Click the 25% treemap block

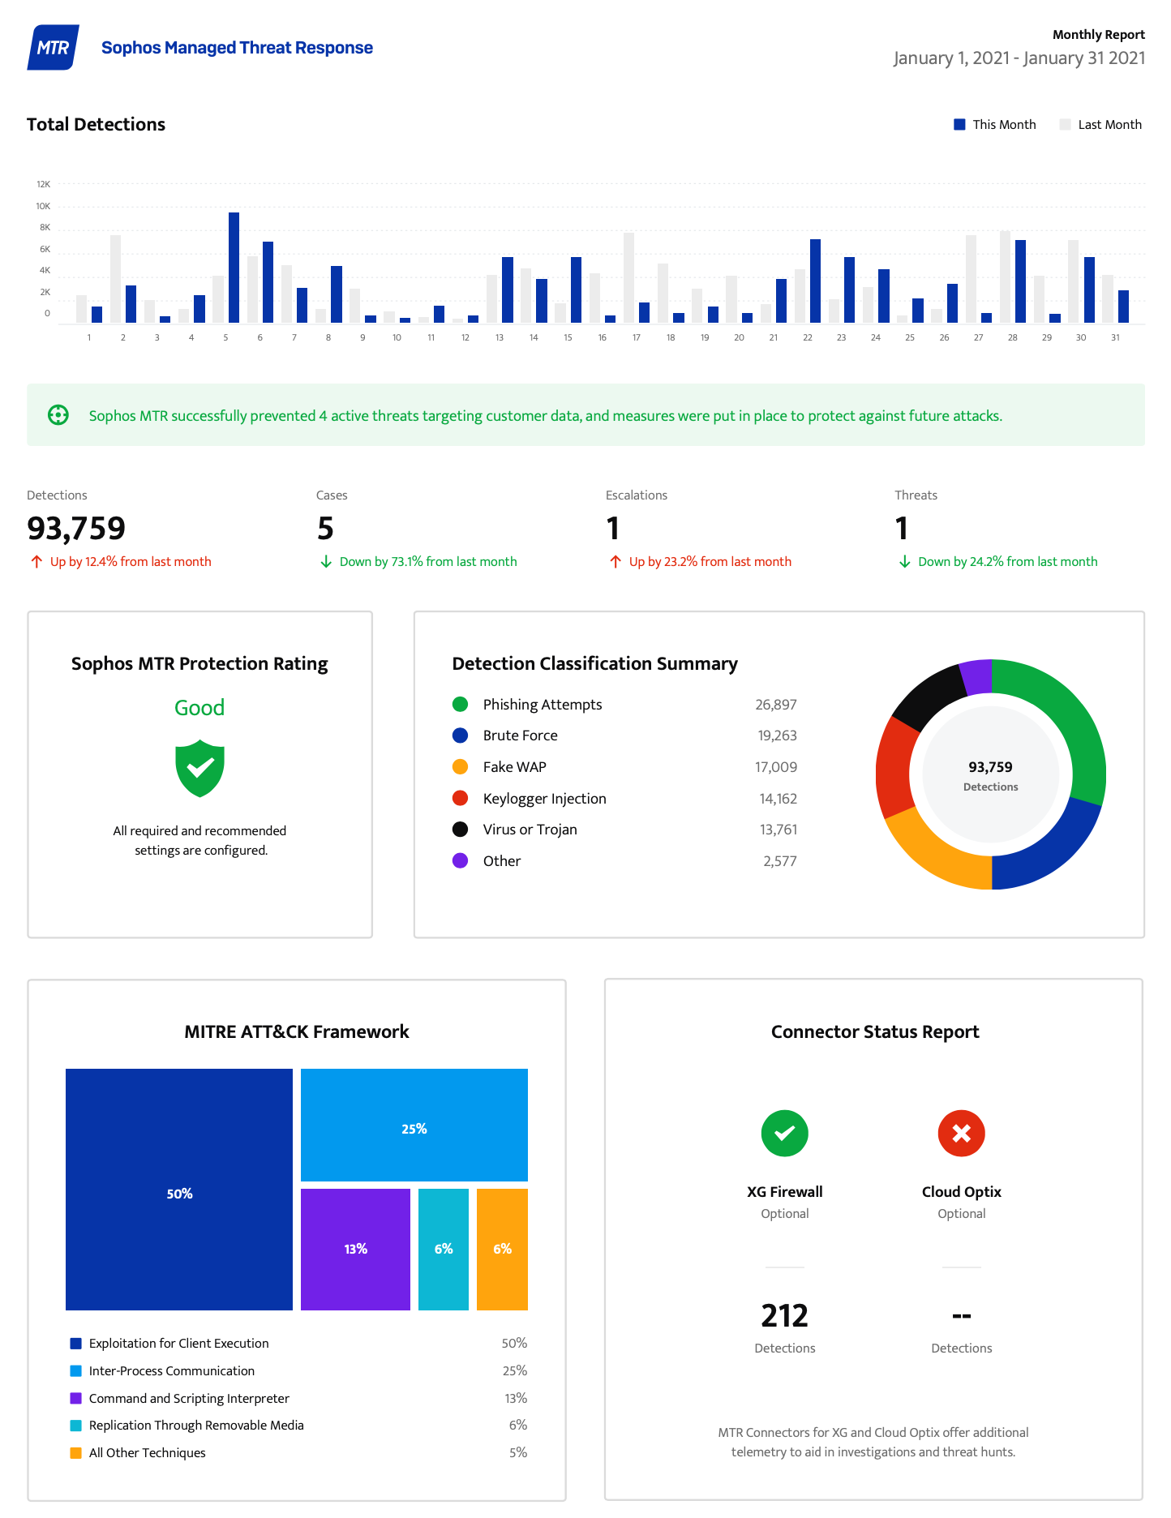click(x=414, y=1125)
